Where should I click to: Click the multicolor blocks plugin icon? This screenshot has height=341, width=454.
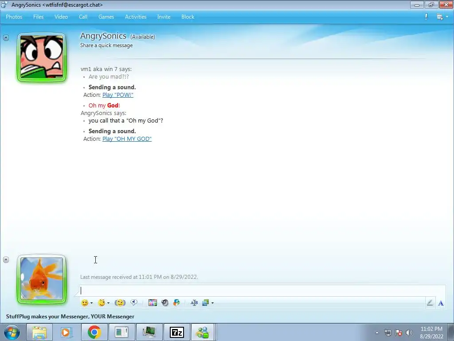176,303
